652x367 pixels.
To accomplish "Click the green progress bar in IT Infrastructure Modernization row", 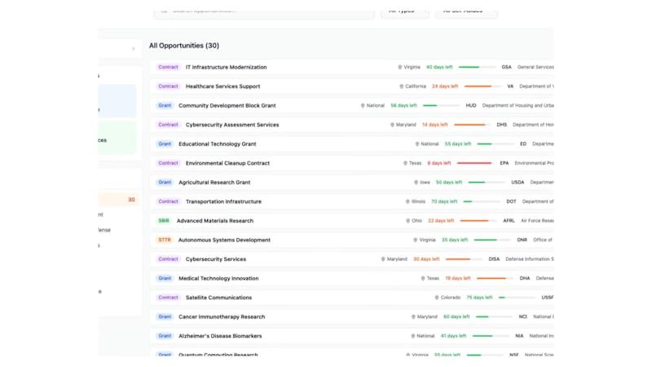I will coord(477,67).
